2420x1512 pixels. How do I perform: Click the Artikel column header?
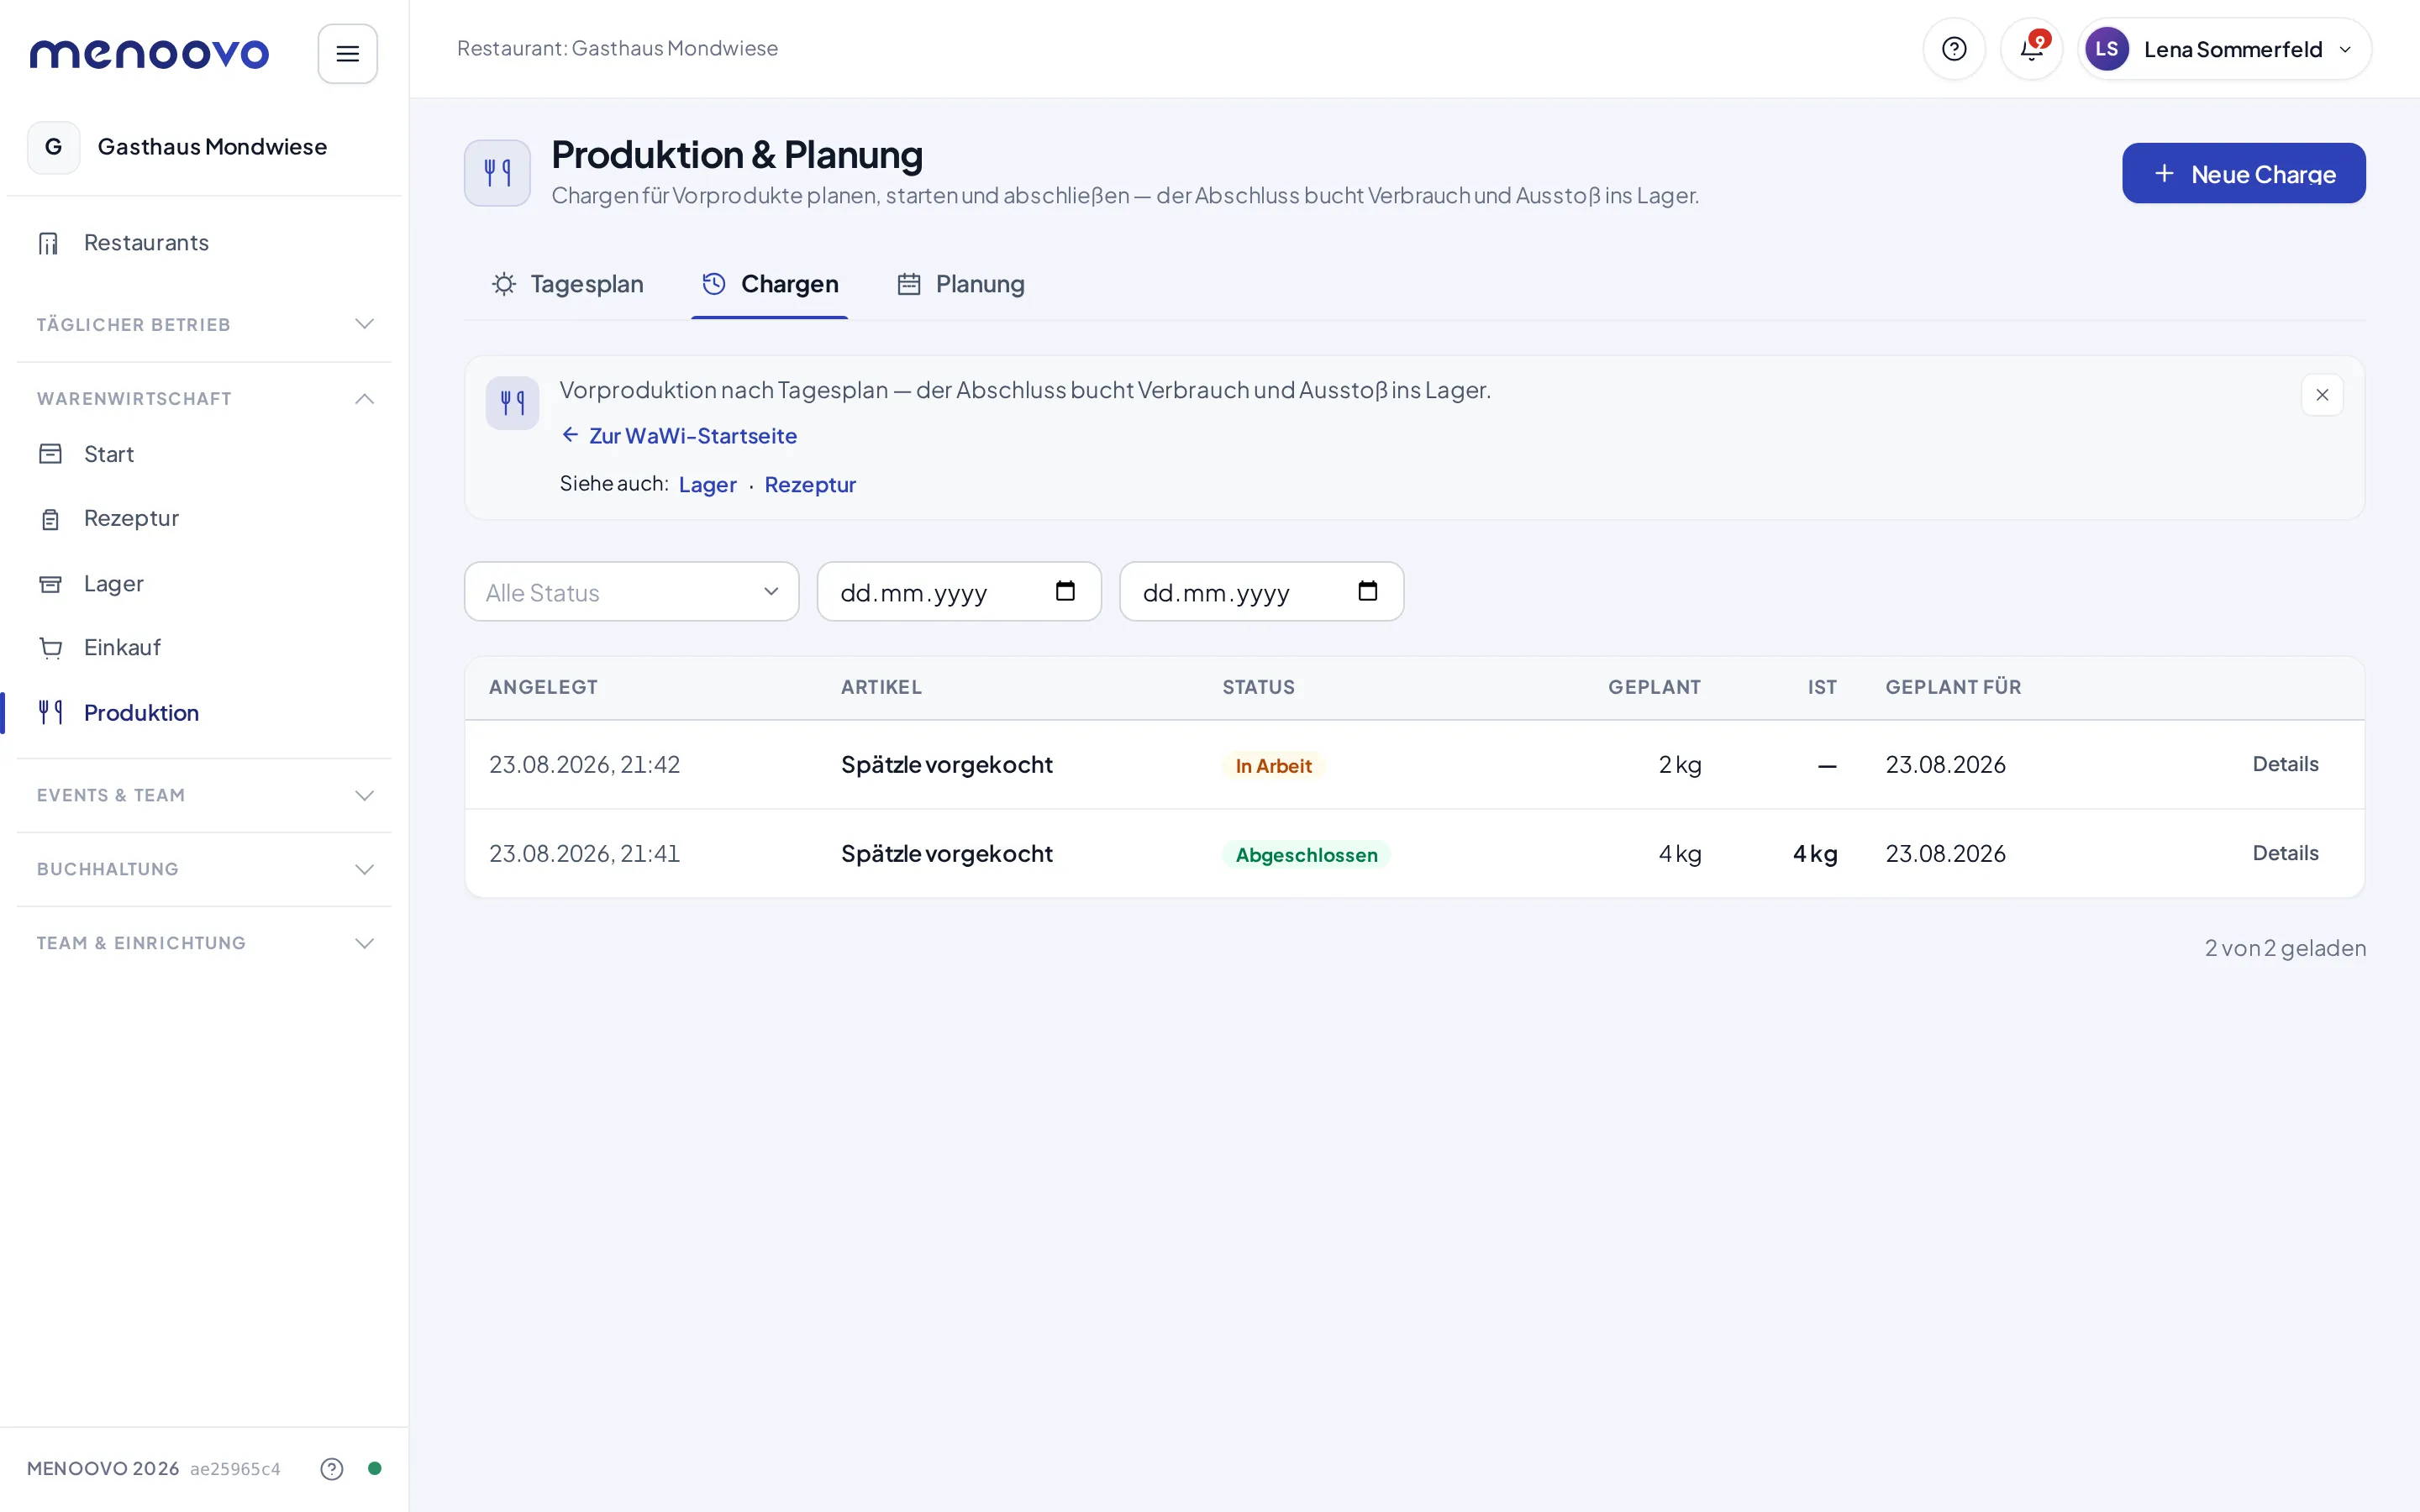(x=881, y=687)
